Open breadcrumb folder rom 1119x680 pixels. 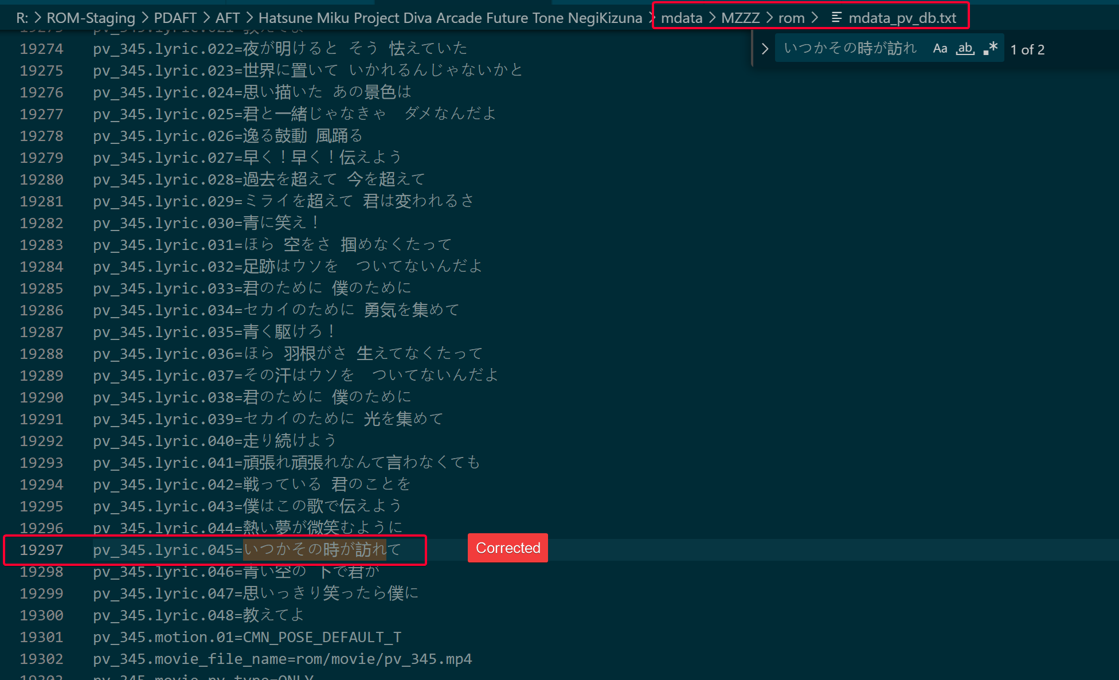[791, 18]
